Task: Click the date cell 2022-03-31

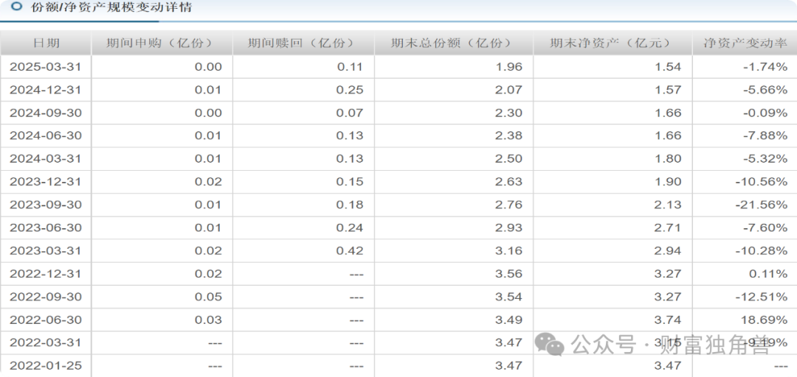Action: pyautogui.click(x=46, y=342)
